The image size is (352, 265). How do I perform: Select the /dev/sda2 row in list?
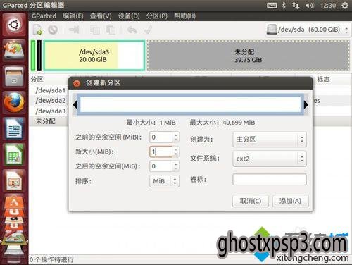pos(51,101)
